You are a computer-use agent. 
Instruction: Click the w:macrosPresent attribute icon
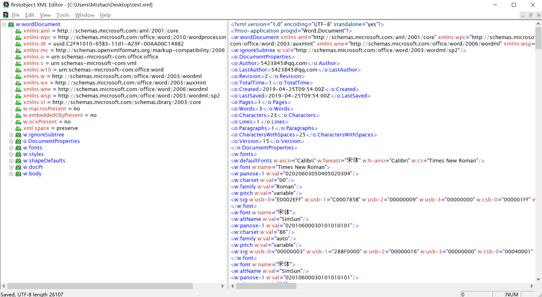[18, 109]
